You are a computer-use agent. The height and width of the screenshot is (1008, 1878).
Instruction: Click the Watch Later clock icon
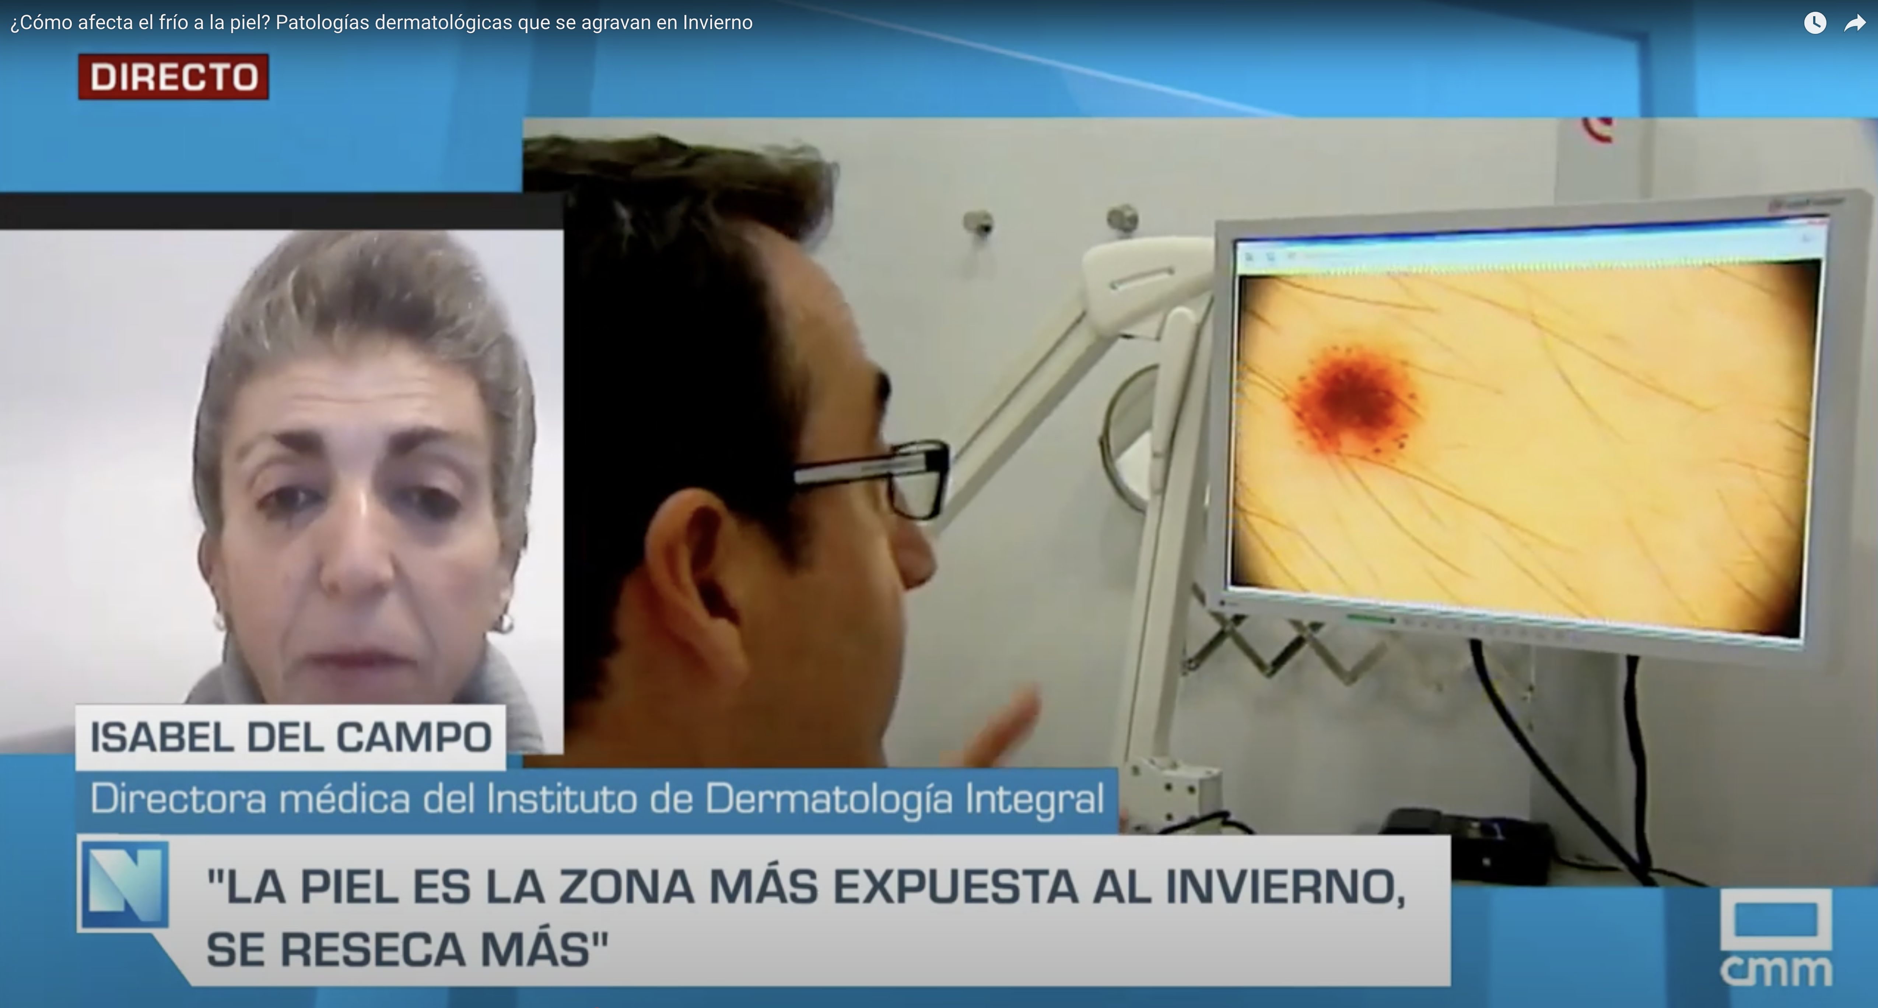tap(1815, 23)
